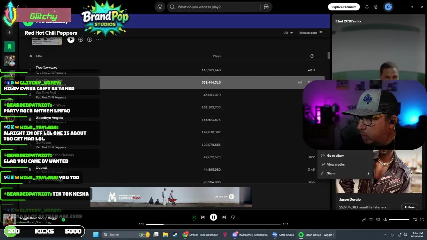The width and height of the screenshot is (427, 240).
Task: Sort tracks by the duration clock icon
Action: pos(312,56)
